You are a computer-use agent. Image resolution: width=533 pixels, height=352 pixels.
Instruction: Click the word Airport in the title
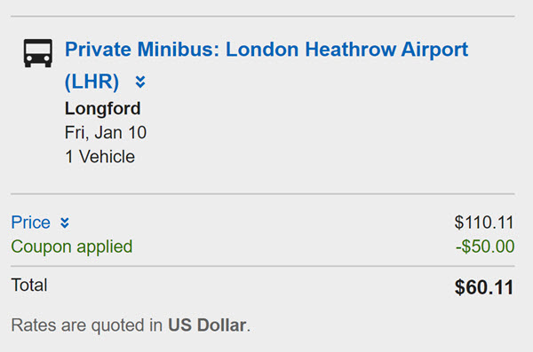pyautogui.click(x=434, y=50)
